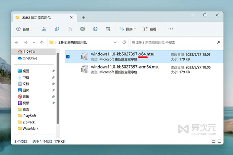Go up one folder level
The image size is (233, 155).
click(42, 42)
